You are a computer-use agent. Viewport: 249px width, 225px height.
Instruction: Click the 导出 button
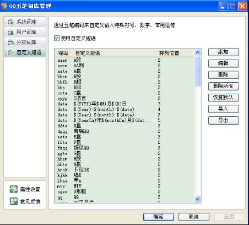[x=224, y=120]
